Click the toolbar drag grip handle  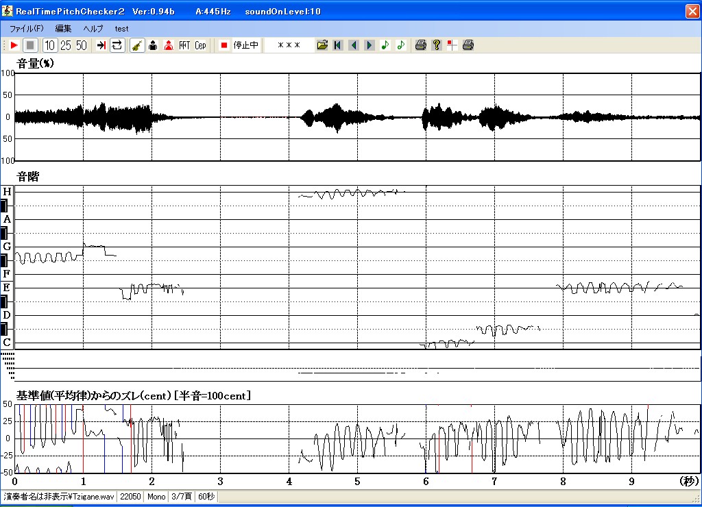pos(3,45)
